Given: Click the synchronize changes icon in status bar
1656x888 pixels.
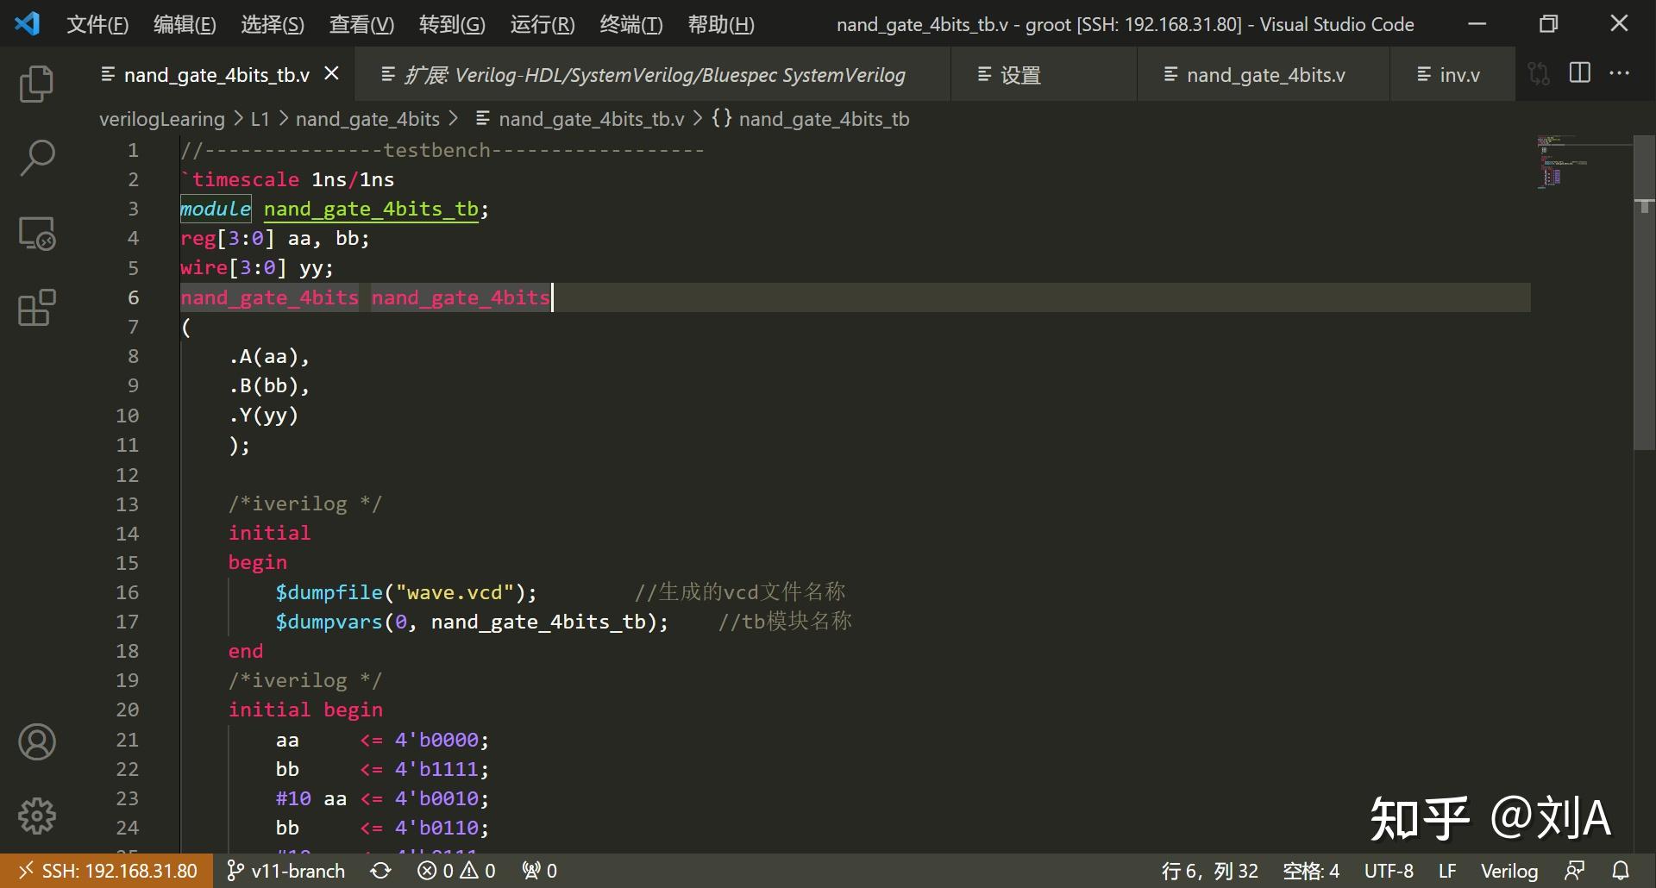Looking at the screenshot, I should pos(380,870).
